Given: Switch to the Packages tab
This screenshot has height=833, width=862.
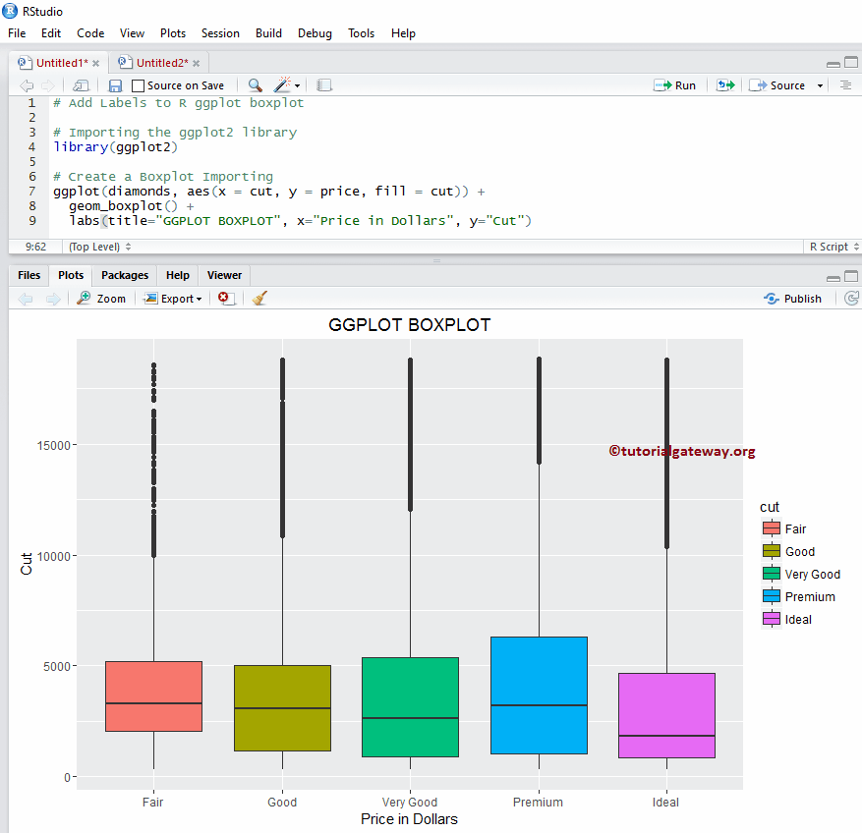Looking at the screenshot, I should click(x=125, y=275).
